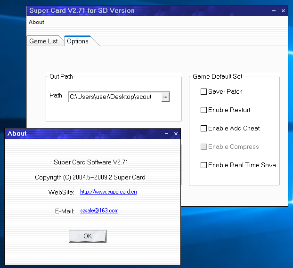Click the Out Path group label
This screenshot has width=293, height=268.
(61, 76)
